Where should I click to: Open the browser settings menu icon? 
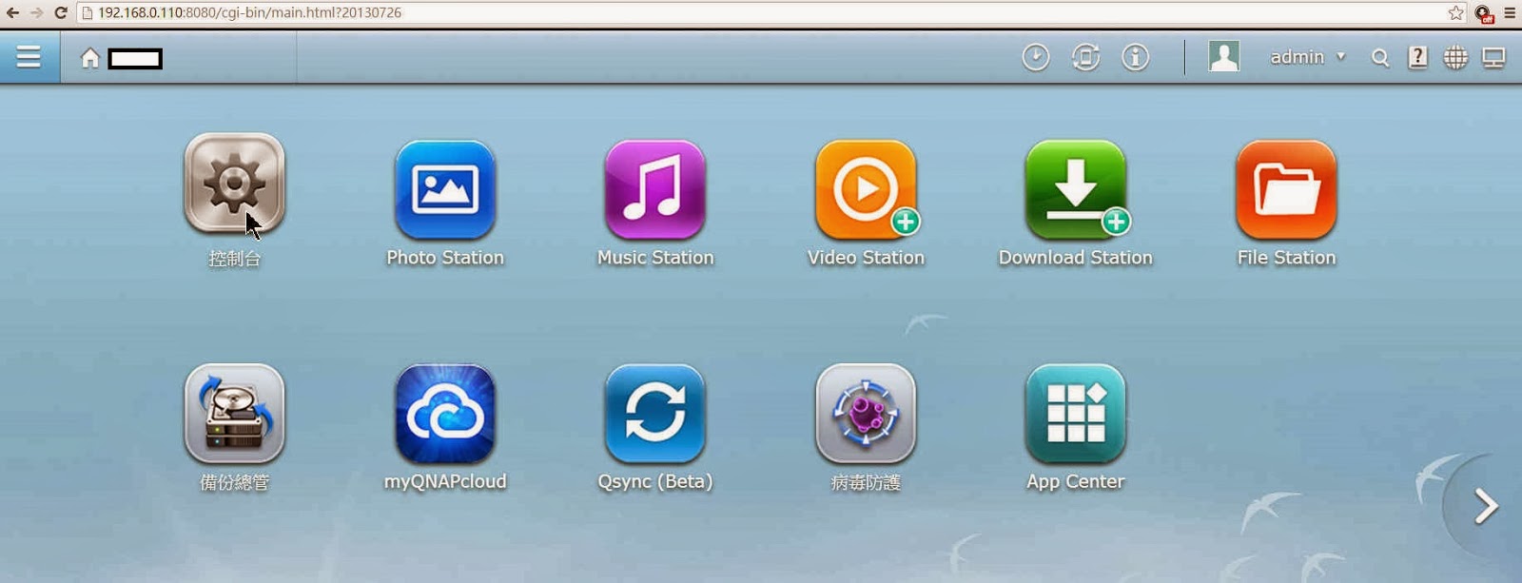(x=1510, y=12)
